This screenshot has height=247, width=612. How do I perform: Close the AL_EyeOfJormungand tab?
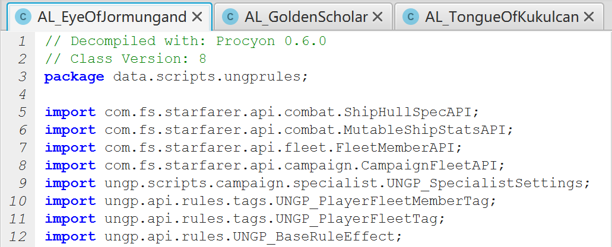pos(198,17)
